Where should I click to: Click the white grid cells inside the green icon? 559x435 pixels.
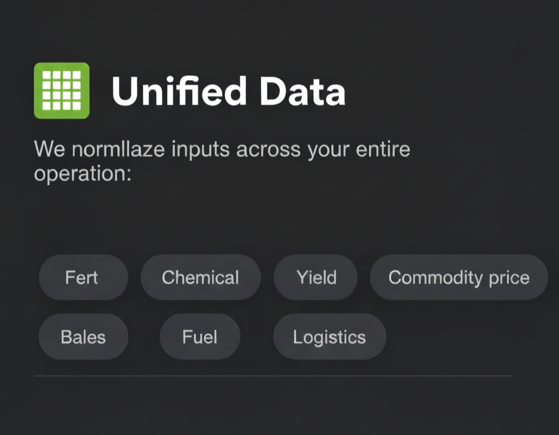[x=62, y=90]
